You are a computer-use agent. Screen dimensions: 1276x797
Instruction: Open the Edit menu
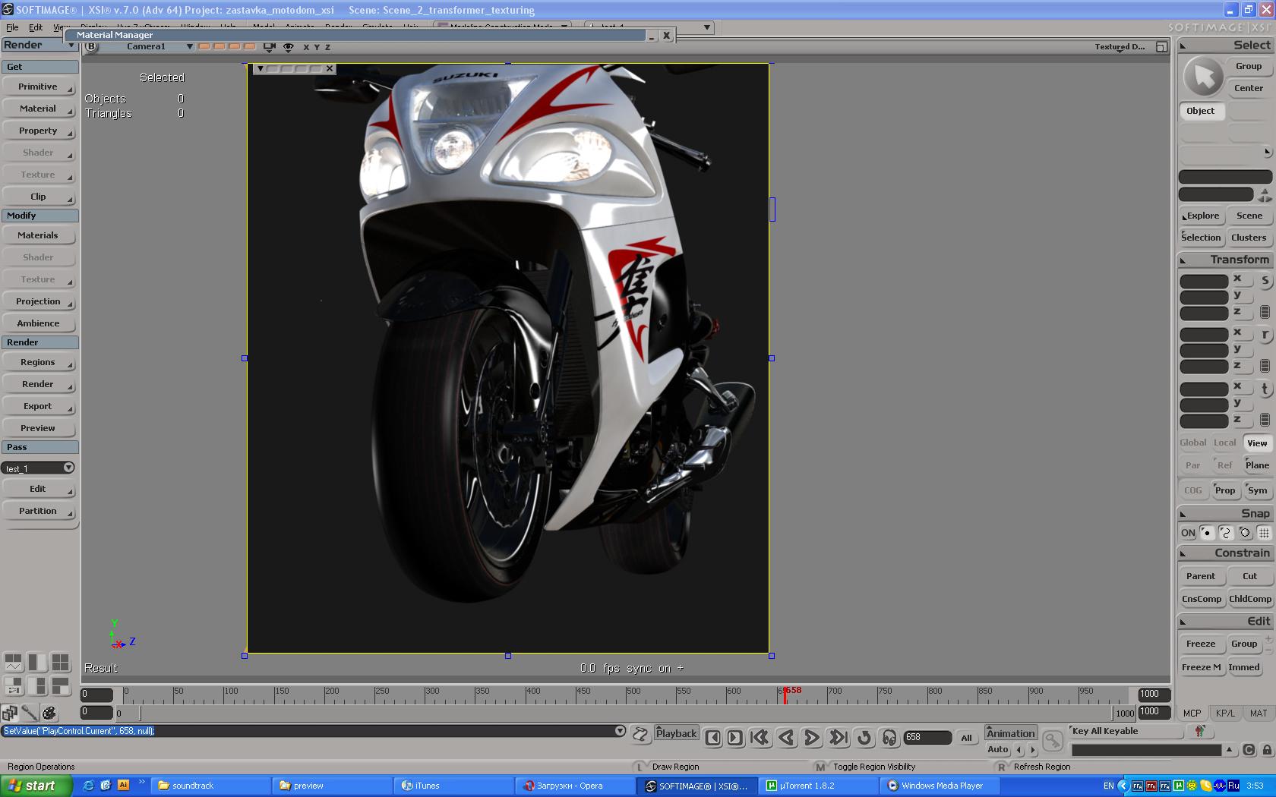point(36,27)
